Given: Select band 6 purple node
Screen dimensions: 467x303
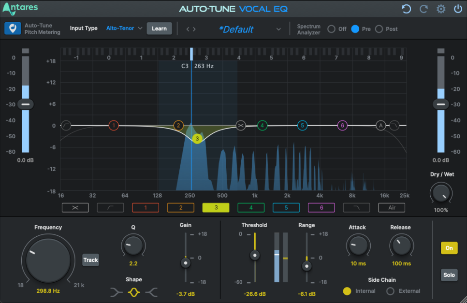Looking at the screenshot, I should pyautogui.click(x=342, y=125).
